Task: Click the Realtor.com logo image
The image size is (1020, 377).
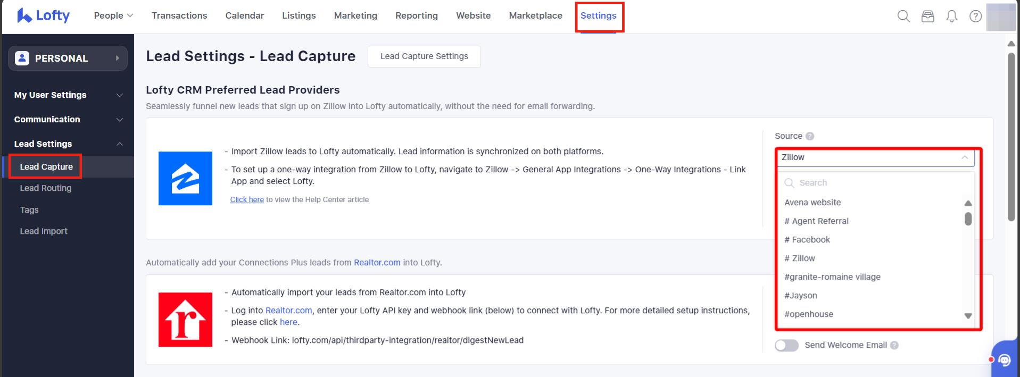Action: (185, 320)
